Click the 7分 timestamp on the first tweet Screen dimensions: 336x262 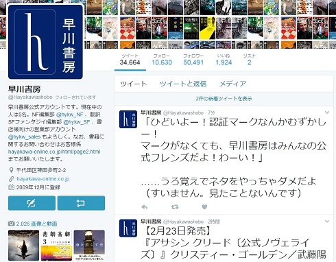tap(211, 112)
